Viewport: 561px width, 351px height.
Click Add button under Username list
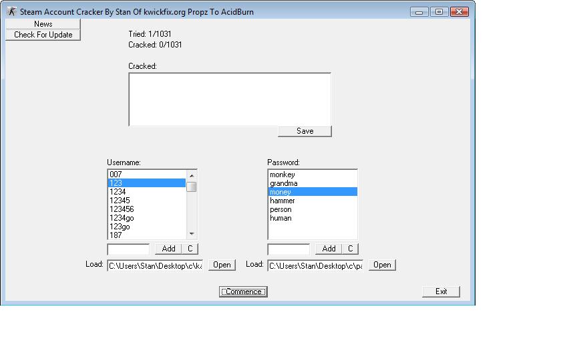tap(168, 249)
